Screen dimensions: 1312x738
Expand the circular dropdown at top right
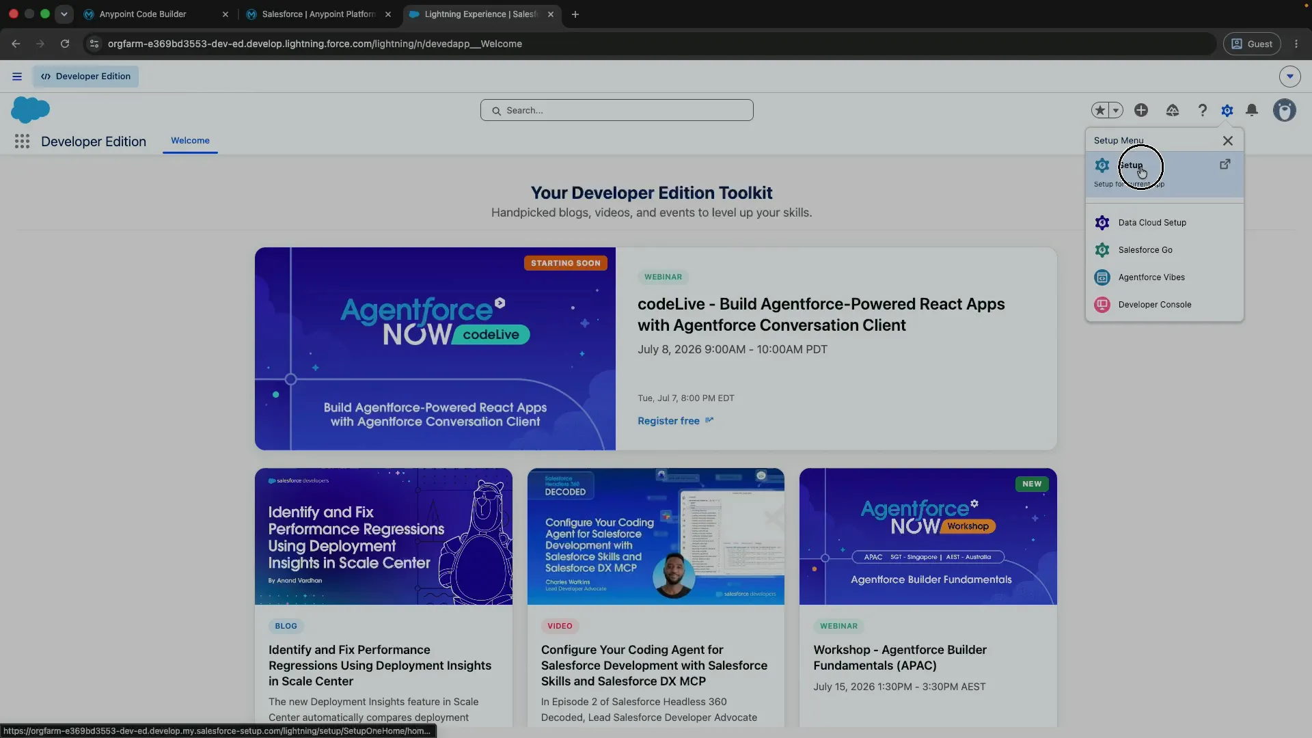[x=1290, y=77]
